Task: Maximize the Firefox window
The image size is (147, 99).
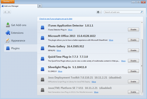Action: (138, 2)
